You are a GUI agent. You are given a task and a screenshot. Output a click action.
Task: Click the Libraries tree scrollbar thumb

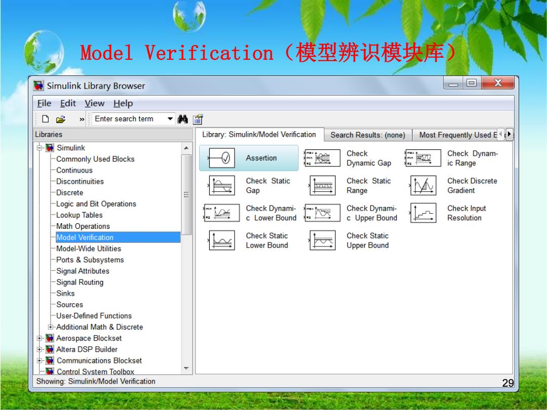(186, 194)
